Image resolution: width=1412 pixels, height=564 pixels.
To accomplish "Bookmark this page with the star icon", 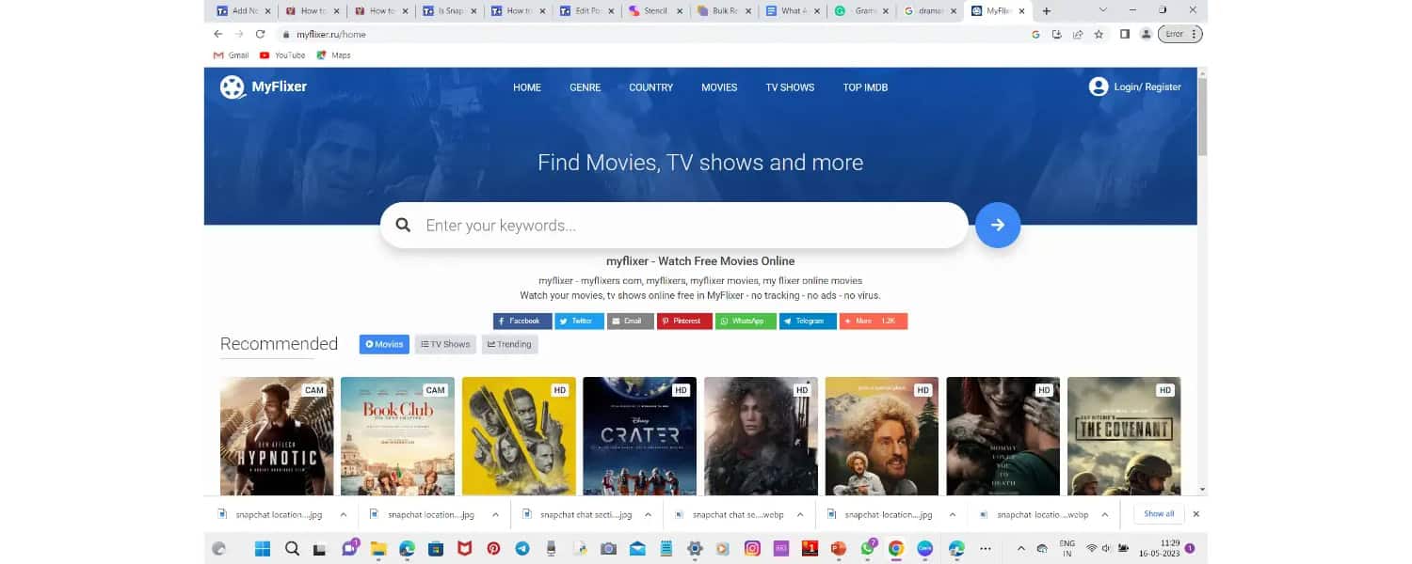I will pyautogui.click(x=1099, y=34).
